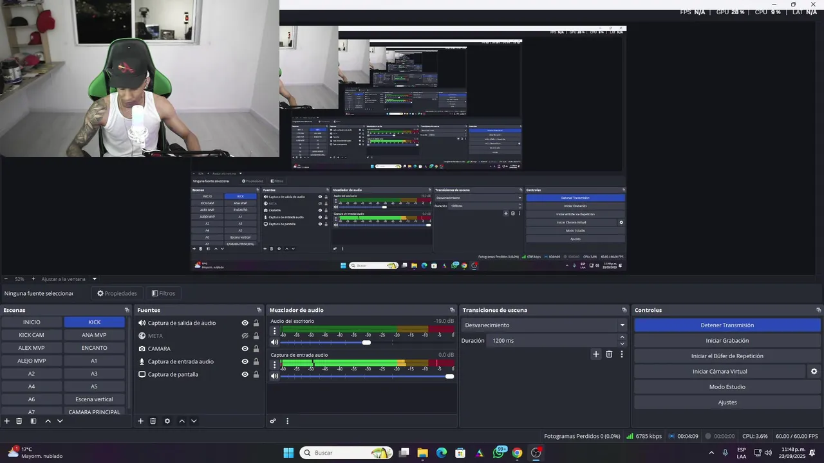Open transition properties three-dots menu

point(622,354)
